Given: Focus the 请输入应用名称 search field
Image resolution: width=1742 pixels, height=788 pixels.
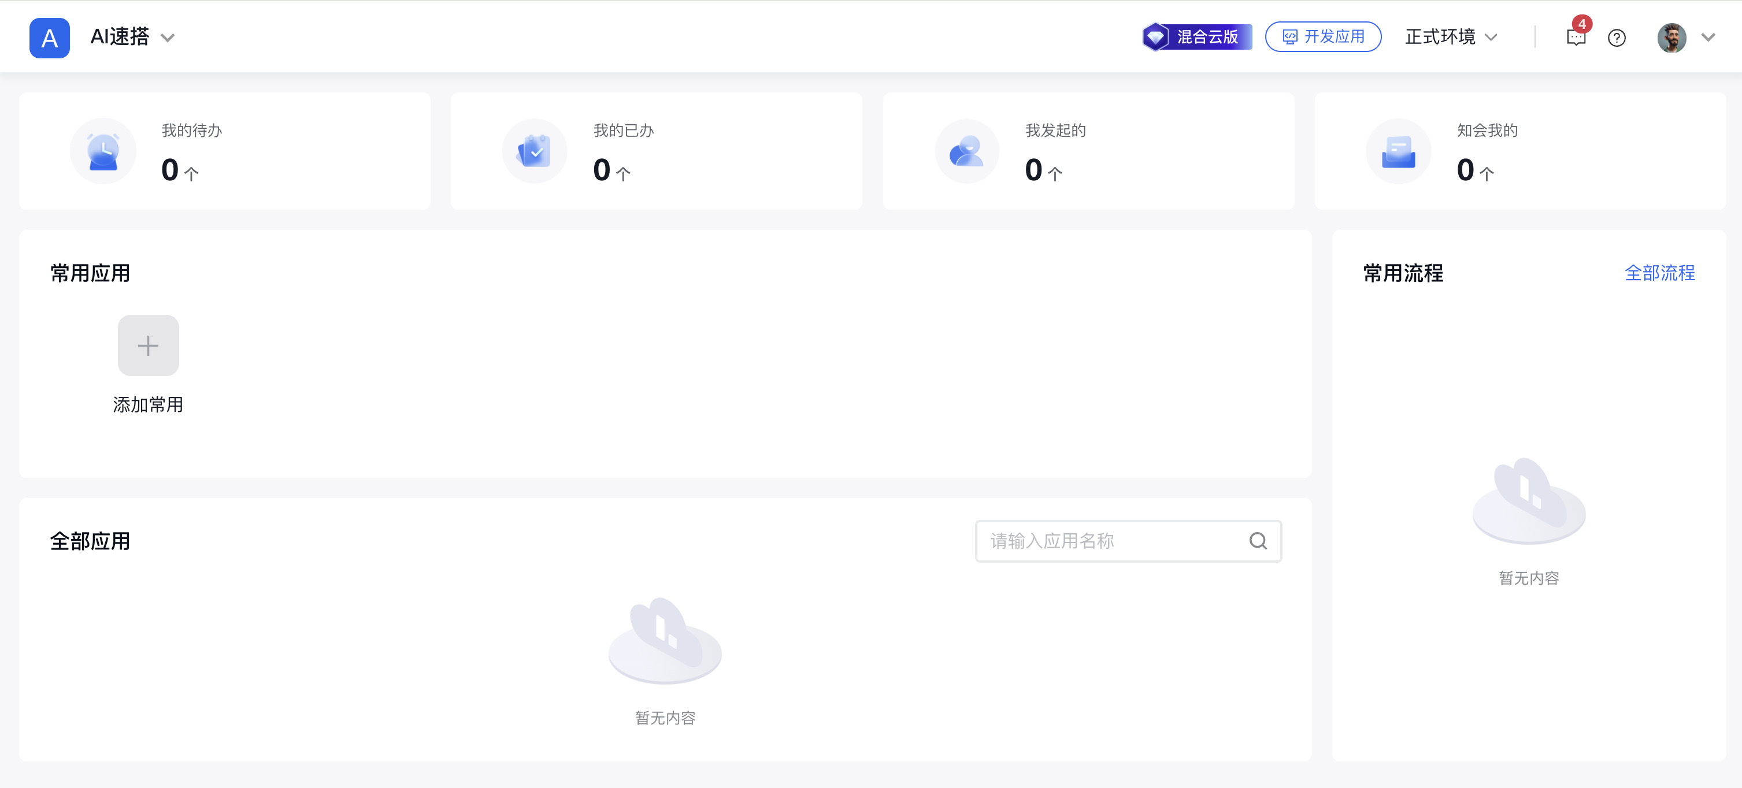Looking at the screenshot, I should pos(1128,541).
